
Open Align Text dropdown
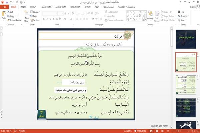pyautogui.click(x=110, y=16)
